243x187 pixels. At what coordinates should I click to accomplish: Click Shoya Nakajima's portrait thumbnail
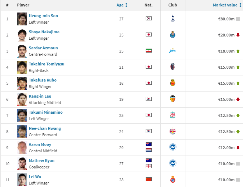tap(22, 35)
